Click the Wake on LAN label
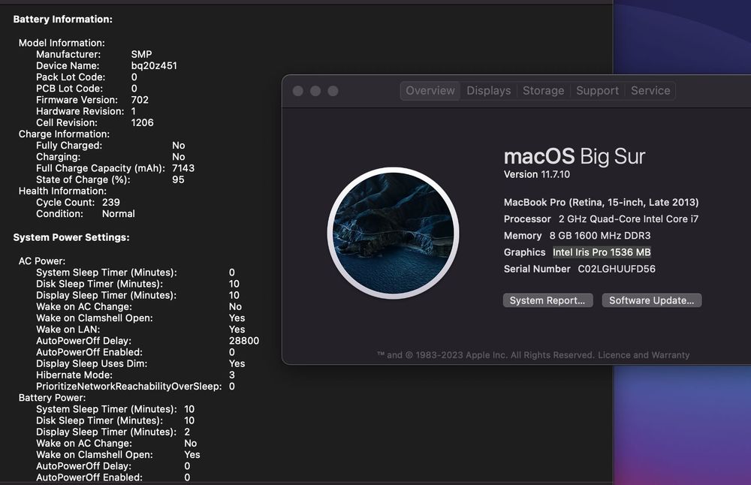751x485 pixels. pyautogui.click(x=68, y=330)
